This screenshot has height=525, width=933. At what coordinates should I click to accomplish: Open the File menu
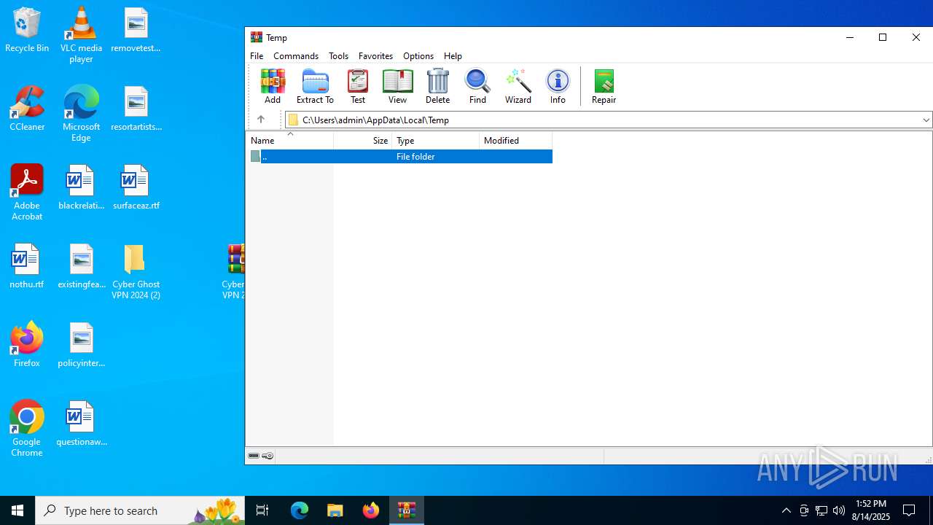(x=257, y=56)
